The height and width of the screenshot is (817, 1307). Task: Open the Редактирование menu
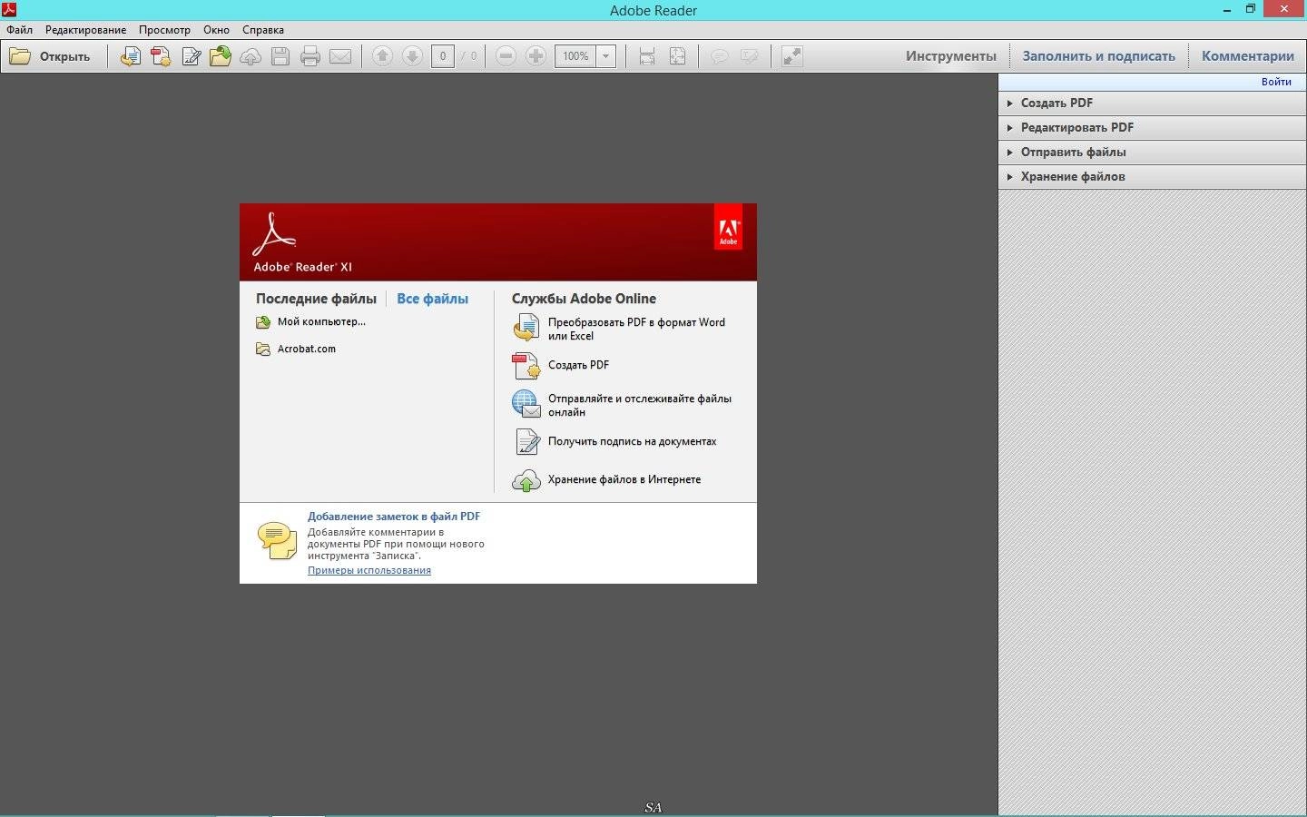click(86, 30)
